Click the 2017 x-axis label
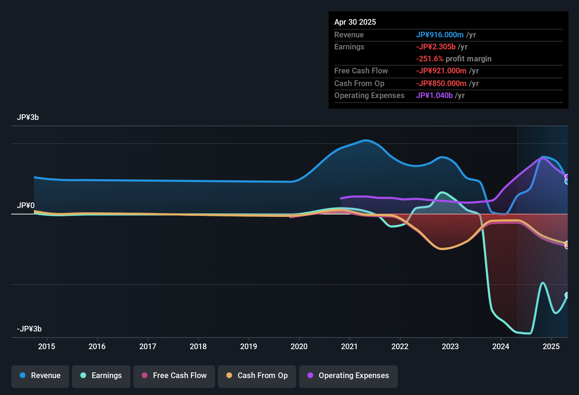579x395 pixels. [x=148, y=347]
